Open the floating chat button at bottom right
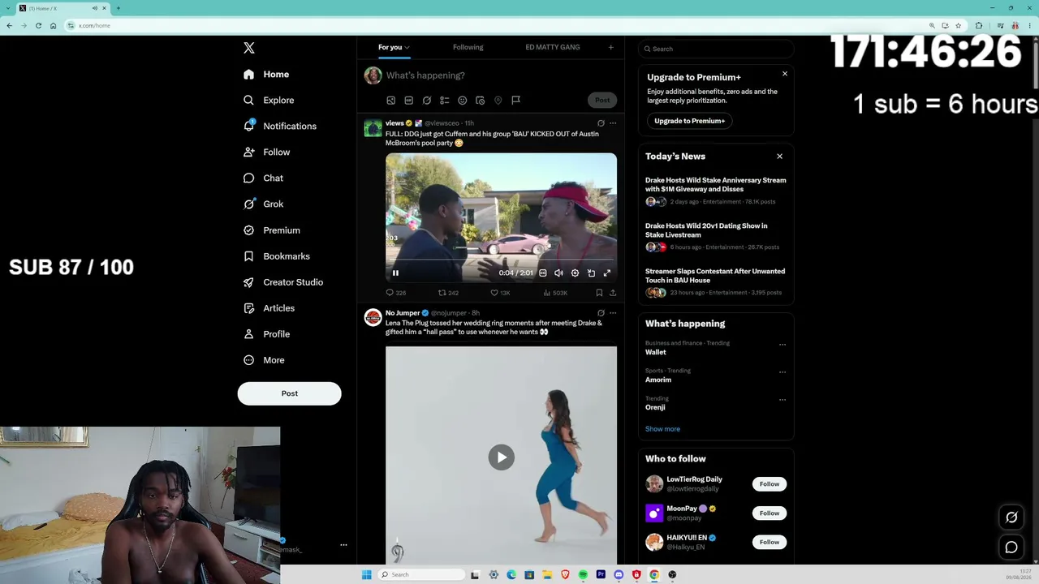 pos(1011,547)
